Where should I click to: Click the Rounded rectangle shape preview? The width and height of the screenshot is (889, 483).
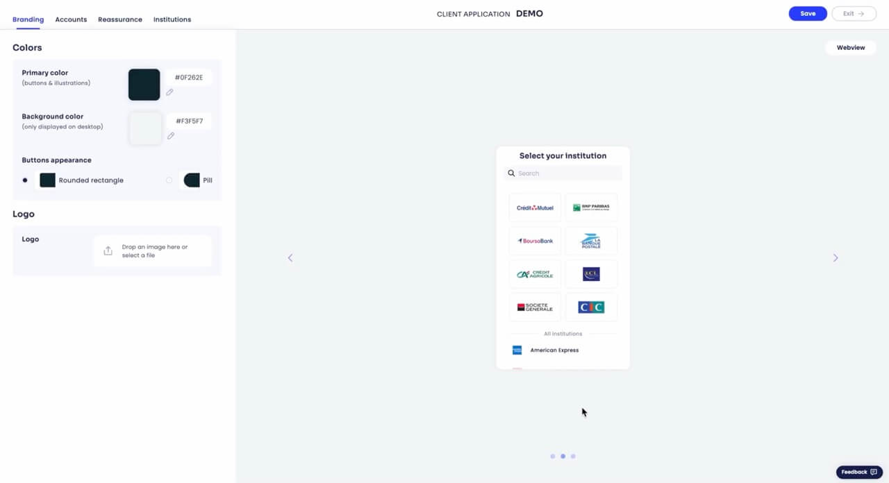(47, 180)
